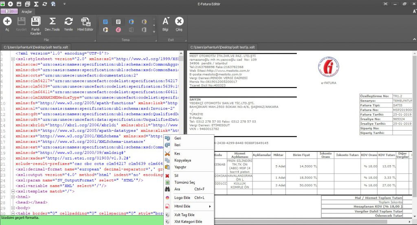417x225 pixels.
Task: Select the blue Office theme icon
Action: point(105,22)
